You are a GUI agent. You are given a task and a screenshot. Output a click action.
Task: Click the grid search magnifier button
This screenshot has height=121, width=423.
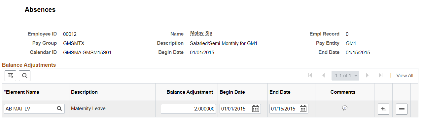(24, 76)
